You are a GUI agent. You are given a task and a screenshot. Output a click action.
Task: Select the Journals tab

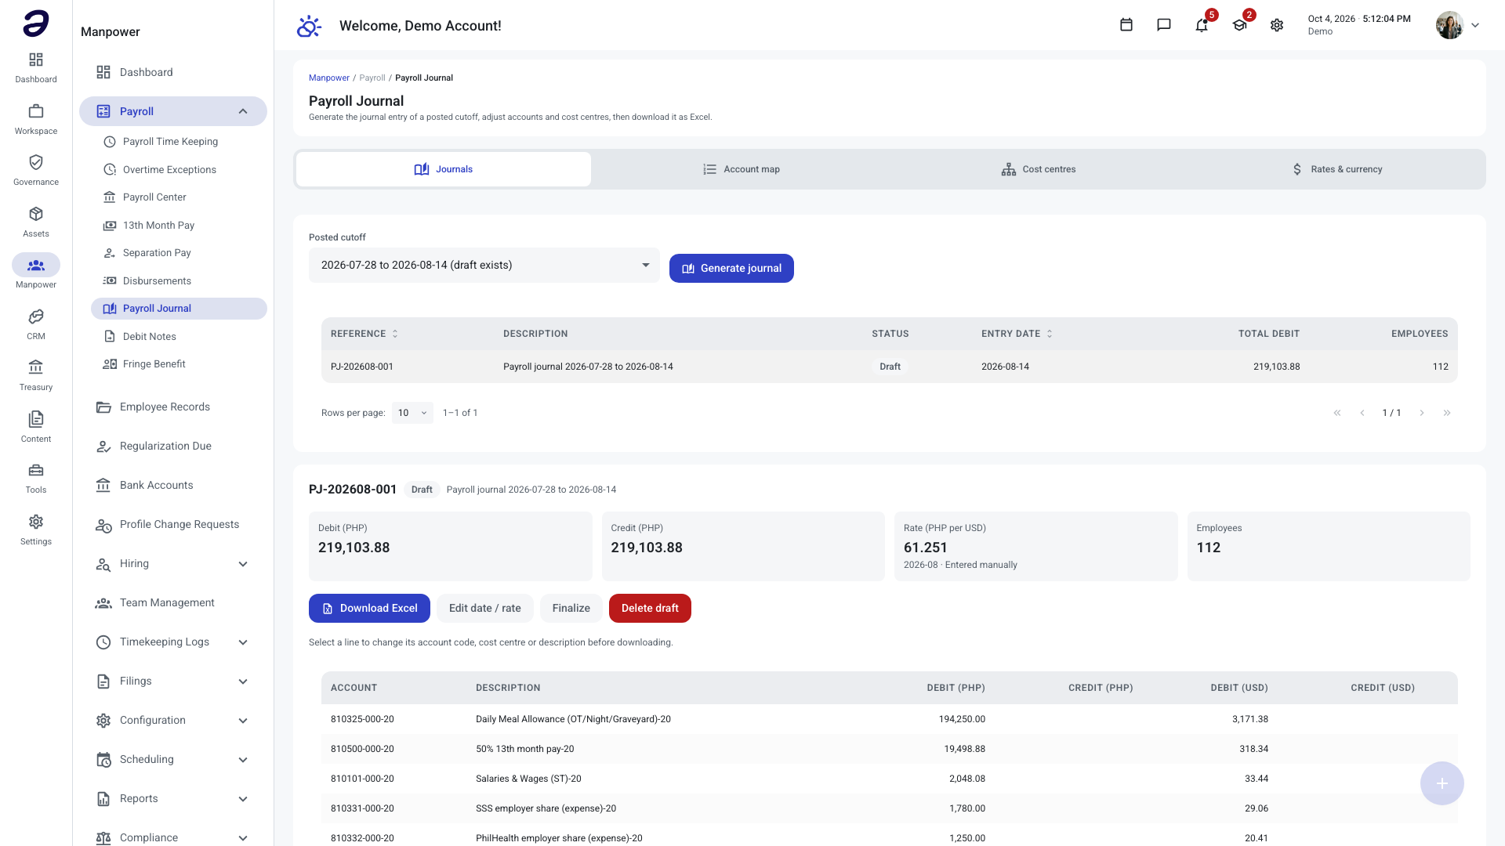coord(444,169)
